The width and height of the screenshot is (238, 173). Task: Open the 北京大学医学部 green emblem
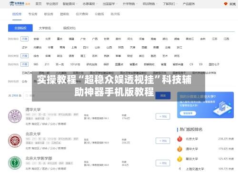click(x=15, y=163)
